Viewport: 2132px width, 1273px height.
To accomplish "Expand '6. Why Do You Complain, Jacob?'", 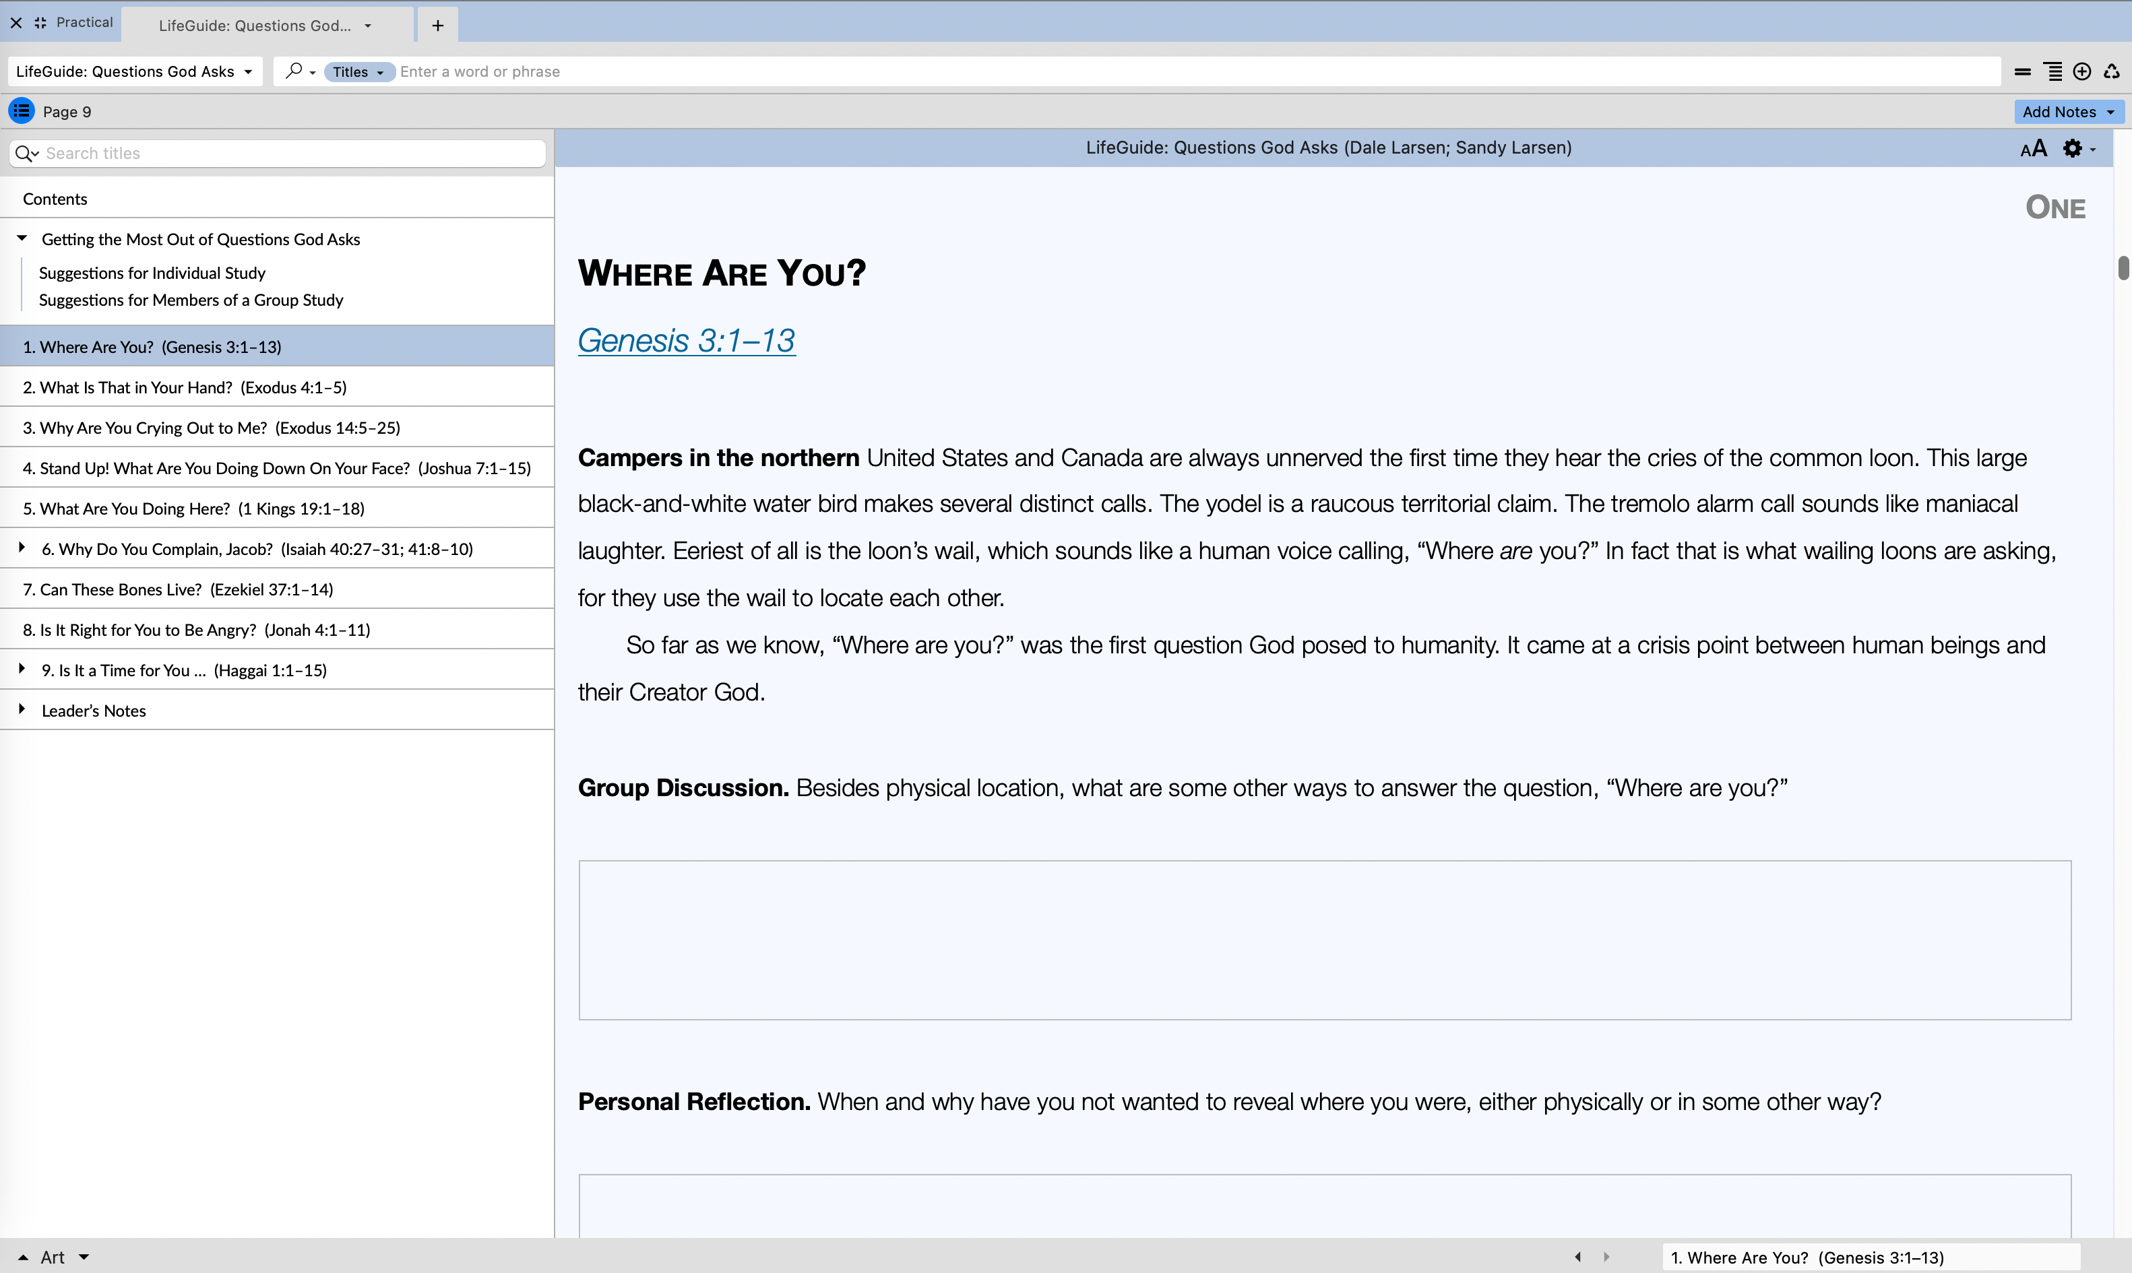I will [22, 548].
